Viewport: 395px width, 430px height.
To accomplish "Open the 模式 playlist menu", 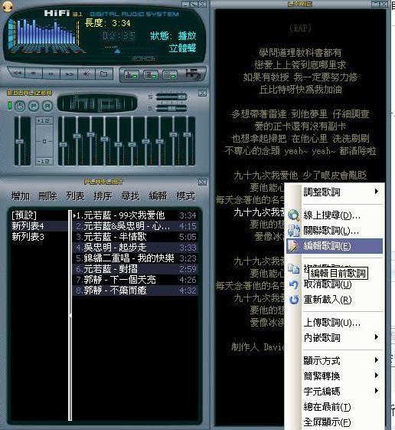I will pyautogui.click(x=186, y=196).
